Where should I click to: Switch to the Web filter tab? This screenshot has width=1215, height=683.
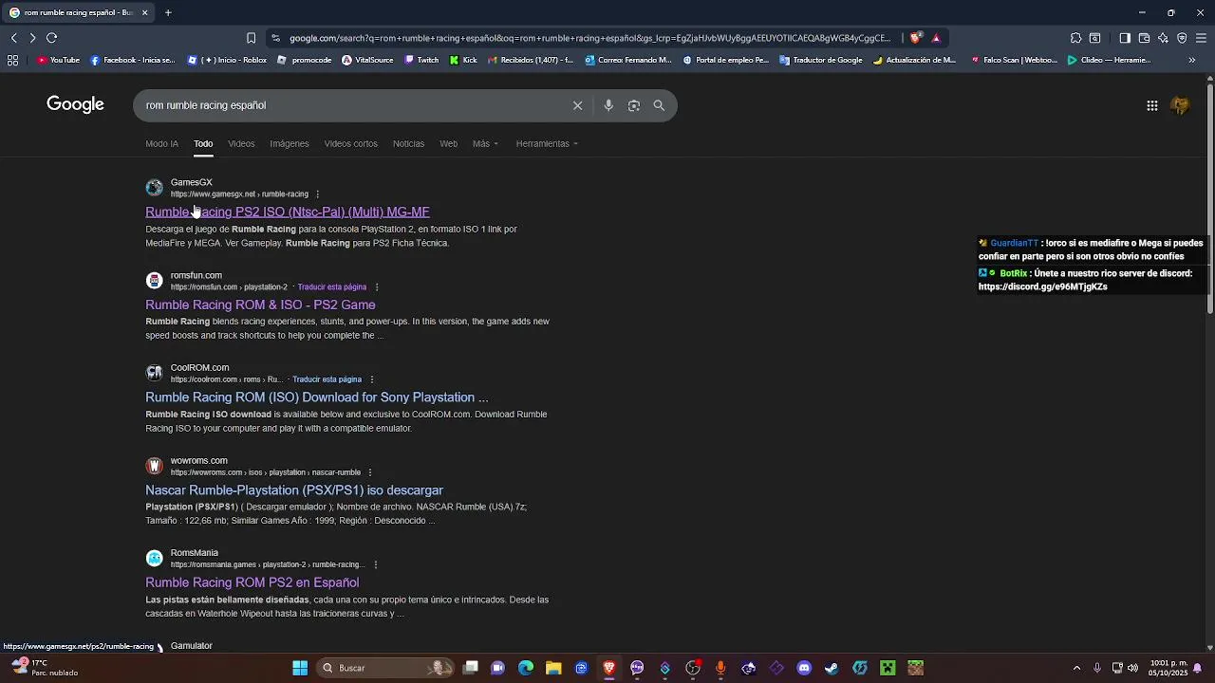point(448,144)
